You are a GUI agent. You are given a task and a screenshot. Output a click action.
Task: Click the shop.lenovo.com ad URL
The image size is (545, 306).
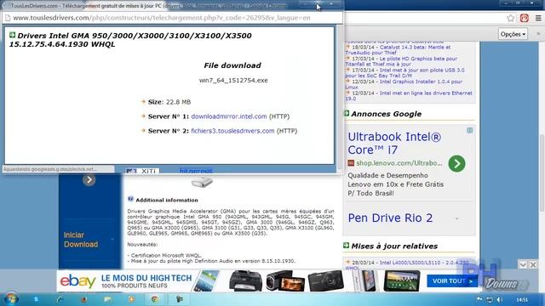click(399, 163)
